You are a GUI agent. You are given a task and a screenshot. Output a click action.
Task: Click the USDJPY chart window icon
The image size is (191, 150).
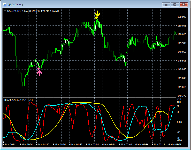coord(5,5)
